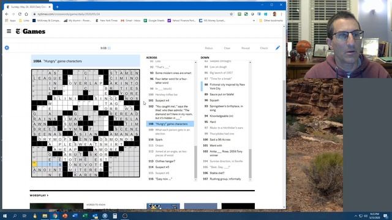The image size is (392, 220).
Task: Go back with the browser back arrow
Action: [x=7, y=14]
